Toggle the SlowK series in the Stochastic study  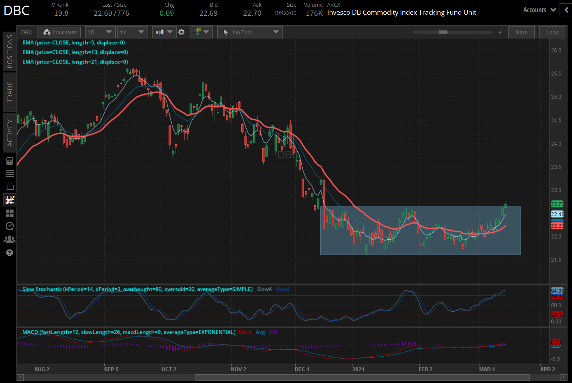click(x=264, y=289)
